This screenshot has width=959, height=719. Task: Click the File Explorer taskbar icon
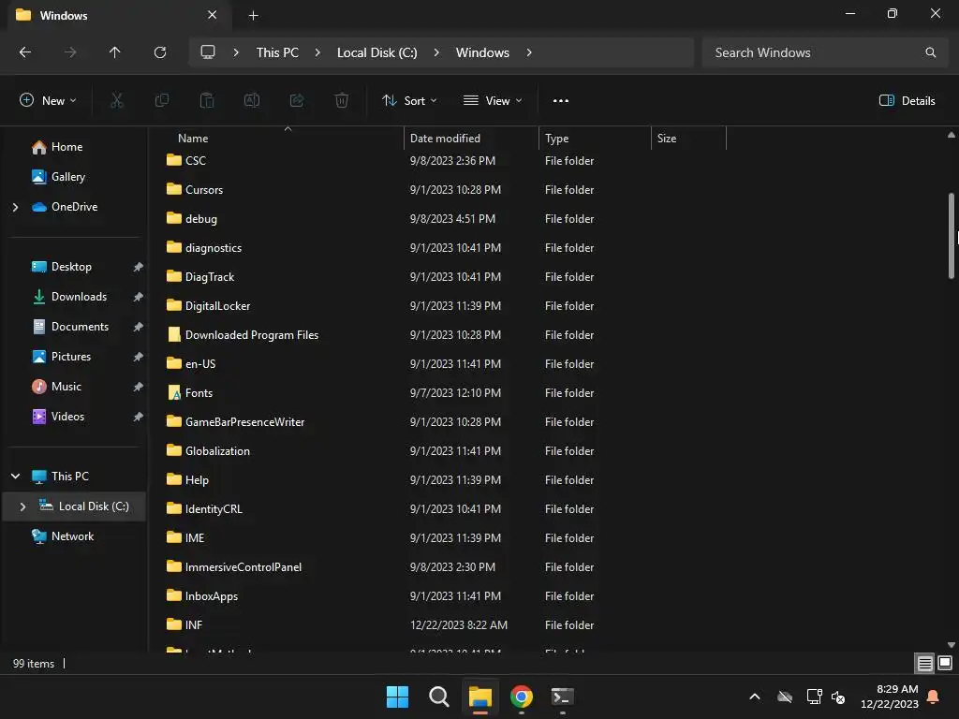pyautogui.click(x=480, y=697)
